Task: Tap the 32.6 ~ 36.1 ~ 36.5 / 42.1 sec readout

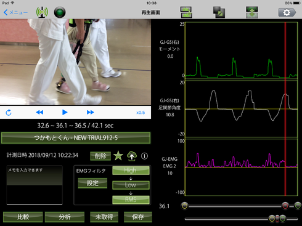Action: point(75,126)
